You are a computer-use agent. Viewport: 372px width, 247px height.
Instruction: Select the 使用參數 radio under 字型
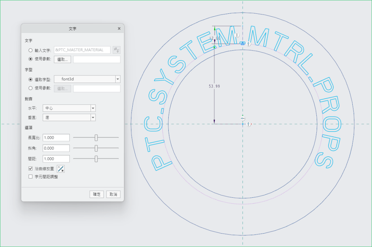[x=31, y=88]
